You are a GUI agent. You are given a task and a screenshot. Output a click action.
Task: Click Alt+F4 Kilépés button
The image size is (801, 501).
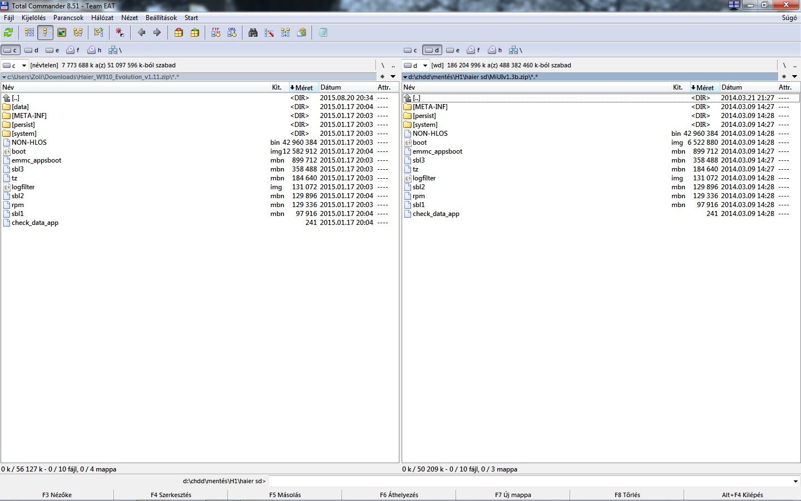click(742, 494)
